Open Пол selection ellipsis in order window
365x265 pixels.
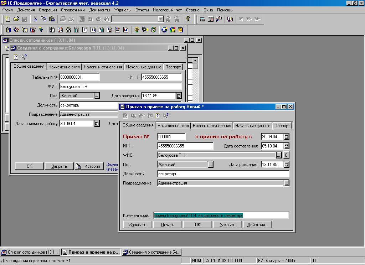pyautogui.click(x=210, y=165)
